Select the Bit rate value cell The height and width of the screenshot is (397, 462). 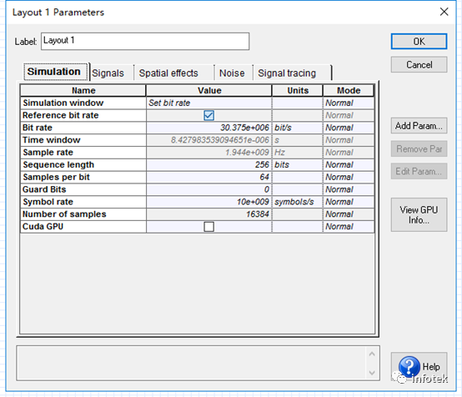pyautogui.click(x=209, y=128)
